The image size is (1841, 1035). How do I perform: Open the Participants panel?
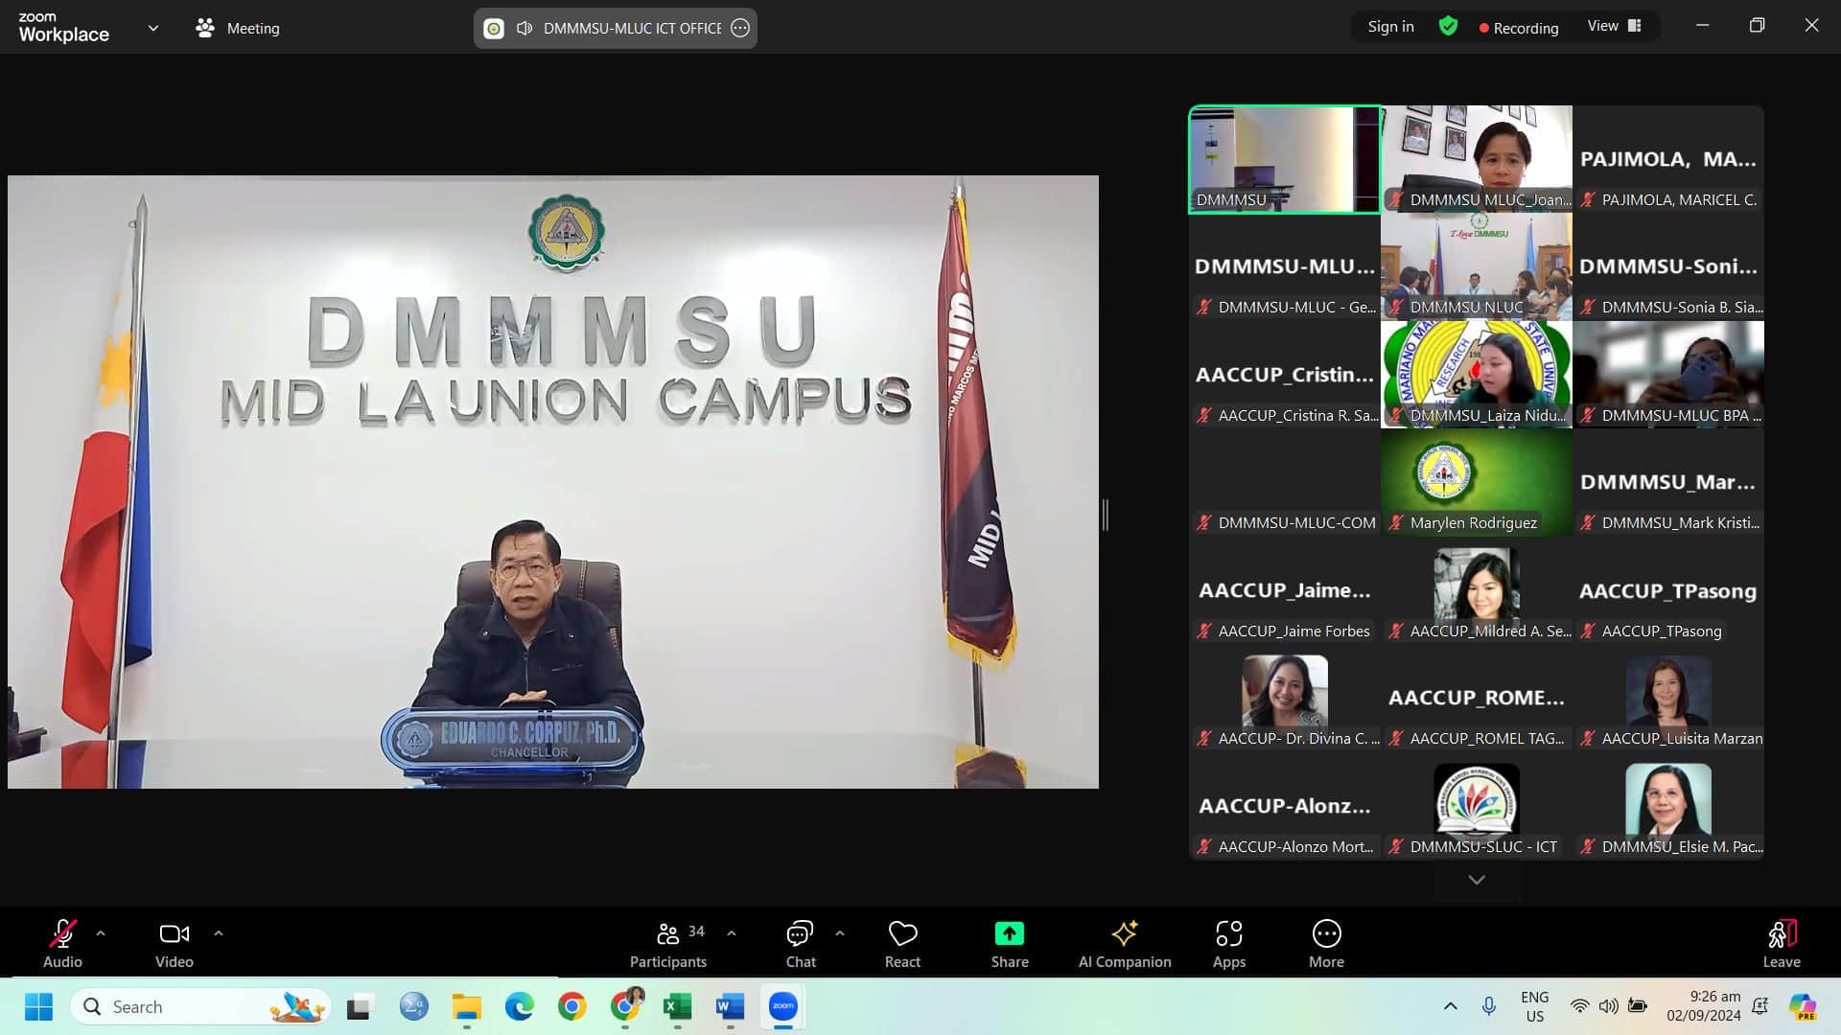[668, 943]
